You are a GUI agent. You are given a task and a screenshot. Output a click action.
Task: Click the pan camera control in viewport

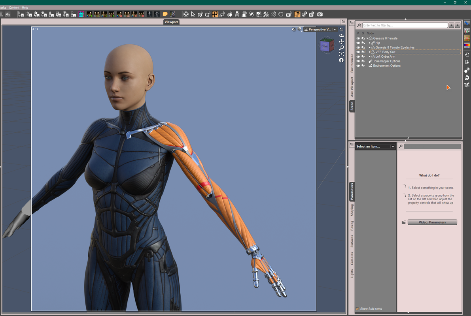[341, 41]
